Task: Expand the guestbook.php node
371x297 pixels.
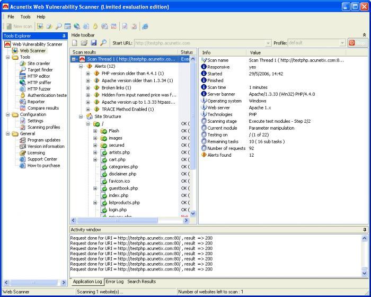Action: (x=95, y=188)
